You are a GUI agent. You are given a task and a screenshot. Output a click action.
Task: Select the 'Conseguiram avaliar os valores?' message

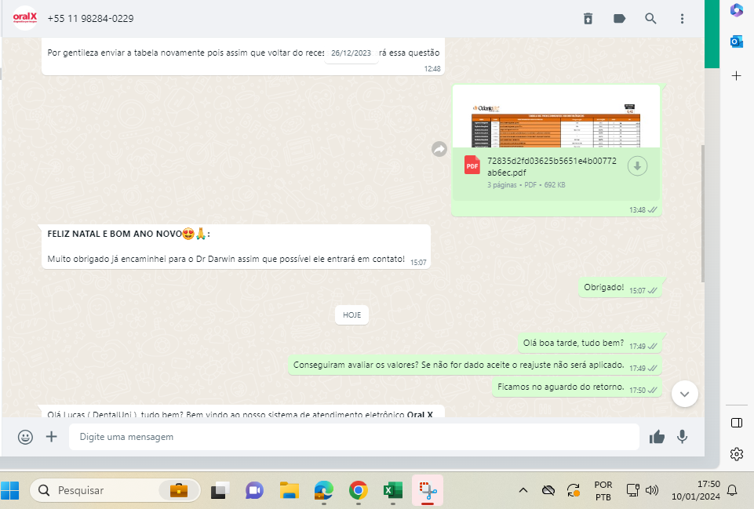475,365
